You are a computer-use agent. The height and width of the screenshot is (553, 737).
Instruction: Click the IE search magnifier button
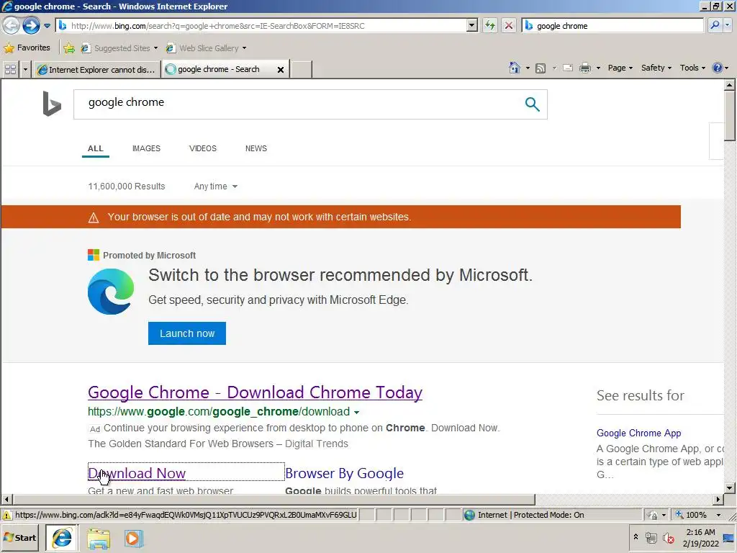(715, 25)
